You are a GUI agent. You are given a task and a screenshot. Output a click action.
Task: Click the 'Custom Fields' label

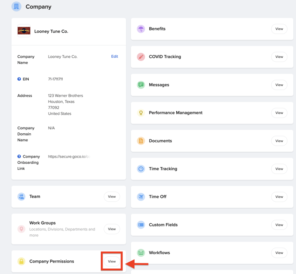click(163, 225)
